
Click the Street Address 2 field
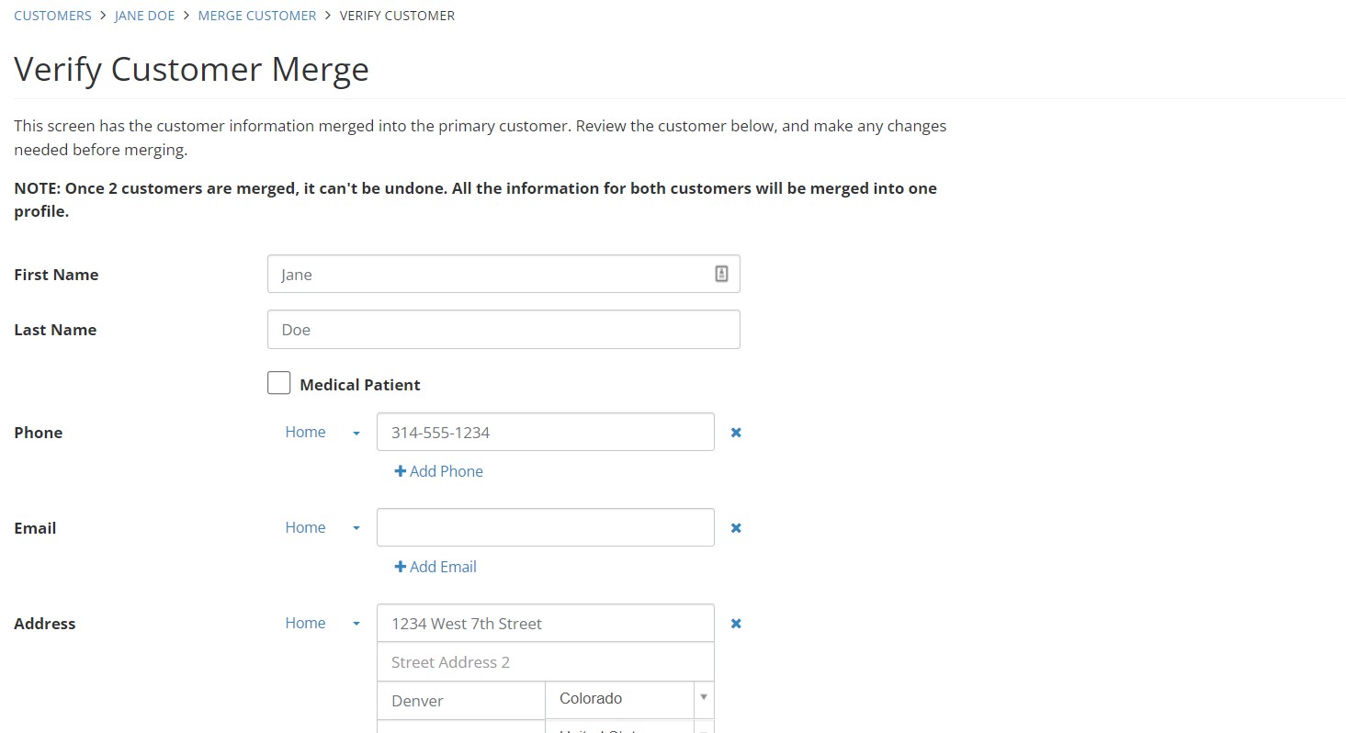click(545, 662)
